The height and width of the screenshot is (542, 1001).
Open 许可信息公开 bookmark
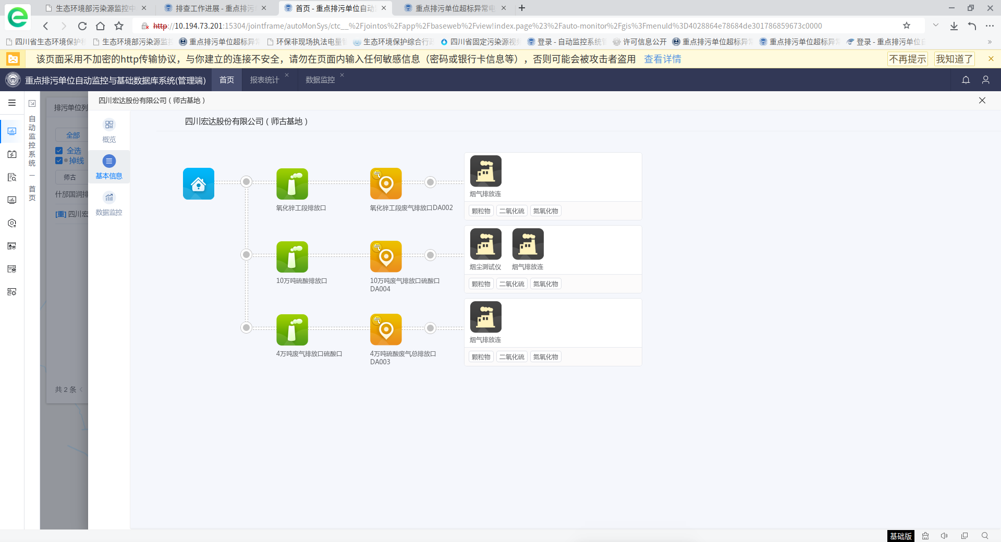pyautogui.click(x=640, y=42)
